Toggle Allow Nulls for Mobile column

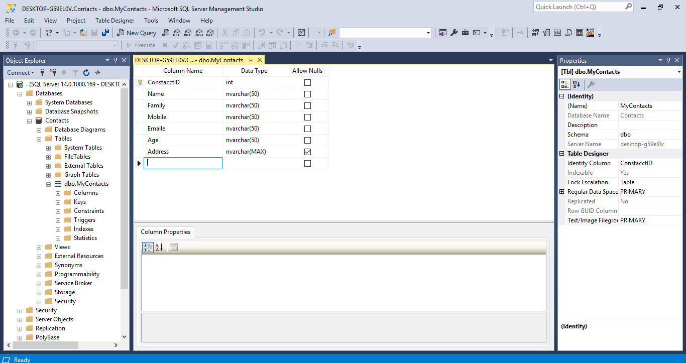[x=307, y=117]
